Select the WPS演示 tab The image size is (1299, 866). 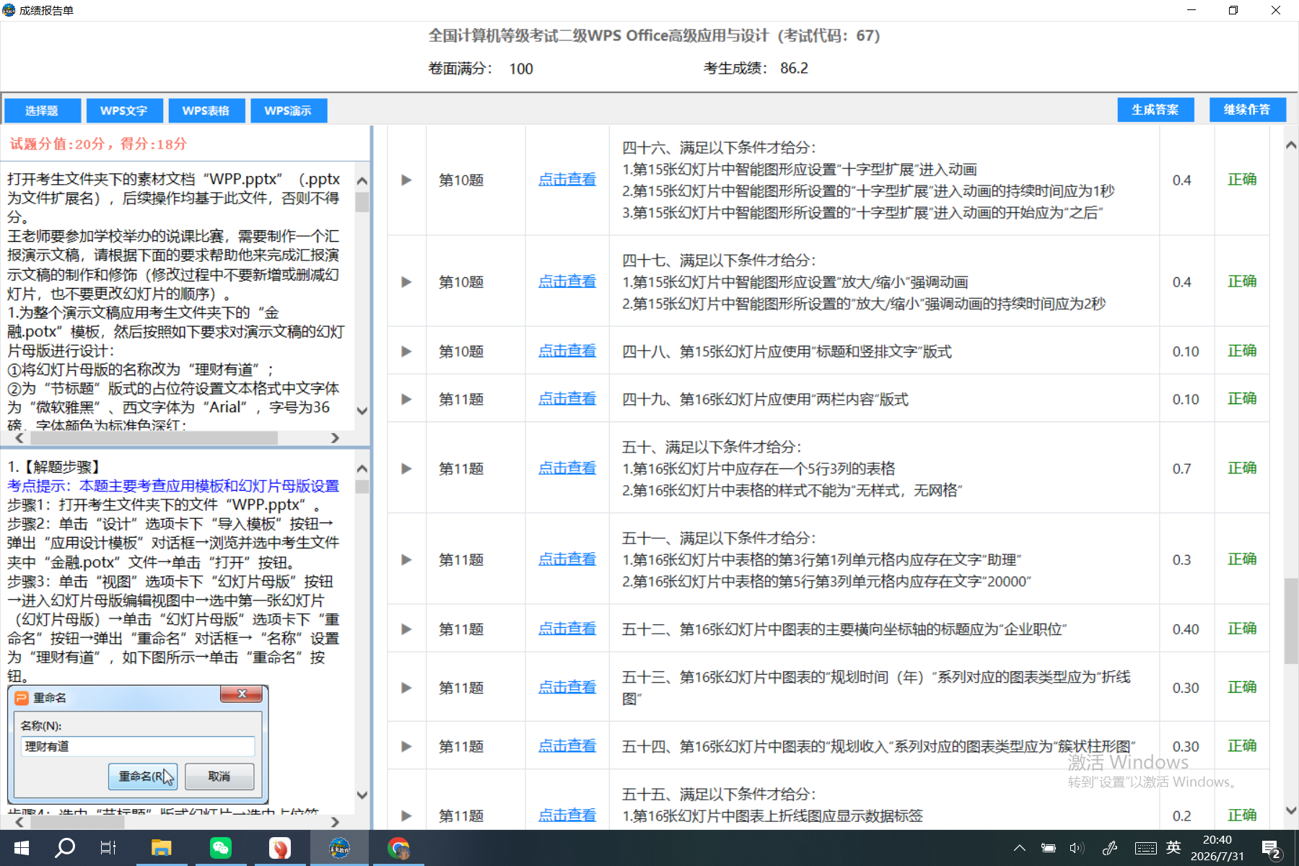[289, 110]
